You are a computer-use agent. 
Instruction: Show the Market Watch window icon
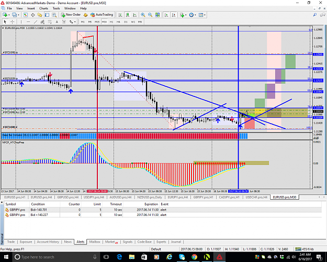(26, 15)
